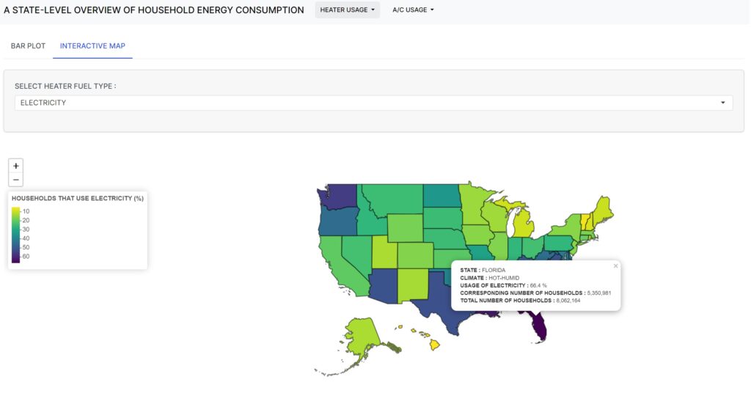Click the yellow Hawaii island
Image resolution: width=751 pixels, height=407 pixels.
pyautogui.click(x=434, y=344)
